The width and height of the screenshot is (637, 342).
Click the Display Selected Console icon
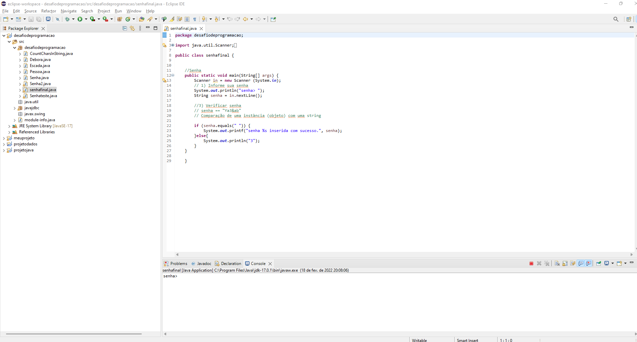(606, 263)
